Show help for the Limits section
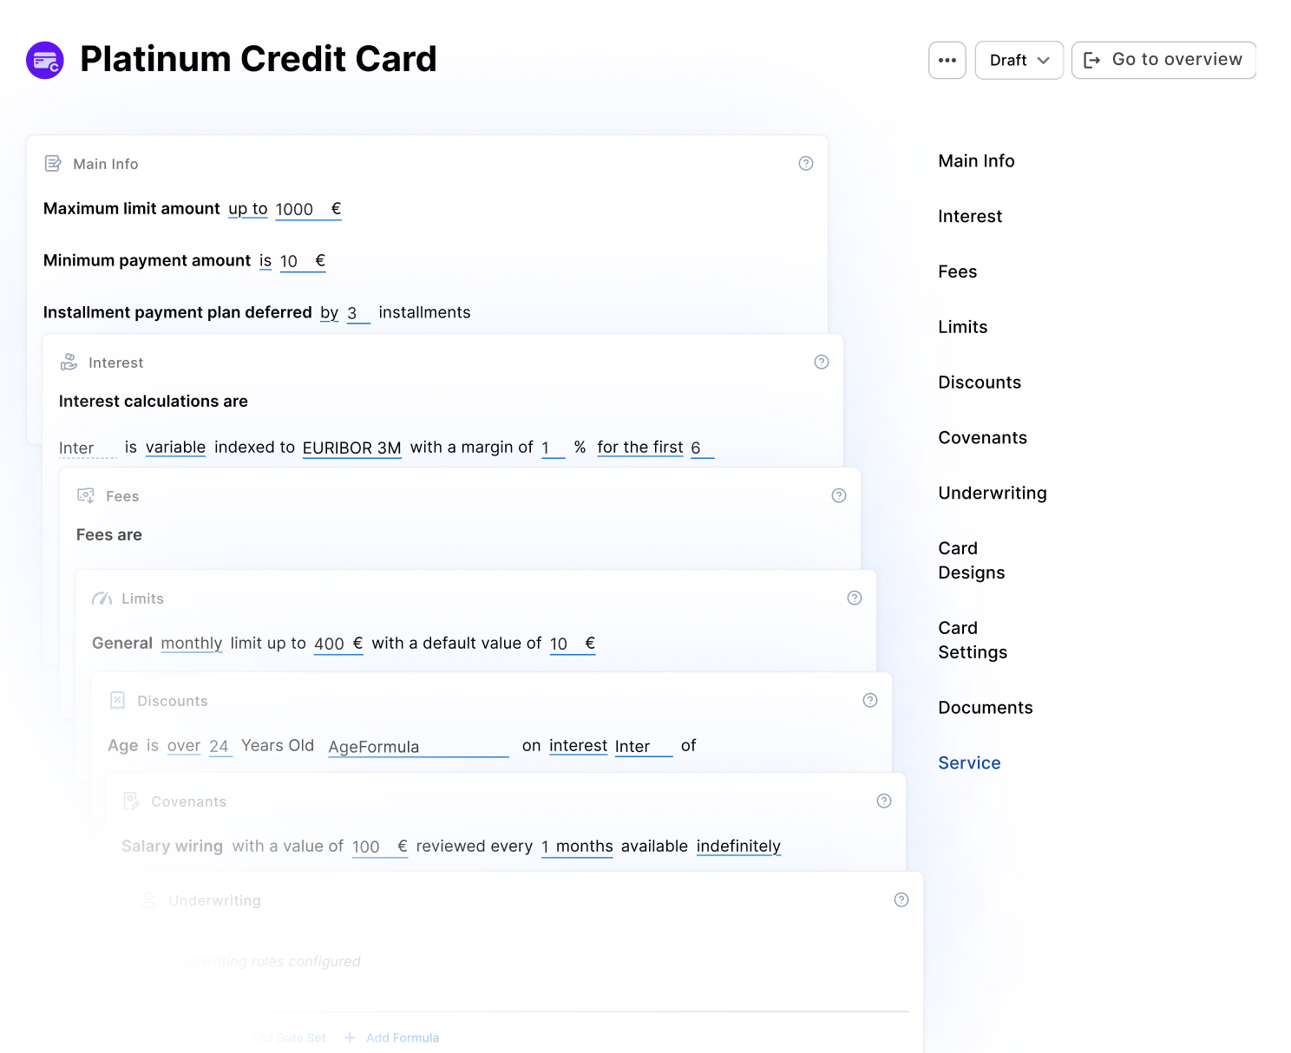 pyautogui.click(x=854, y=598)
